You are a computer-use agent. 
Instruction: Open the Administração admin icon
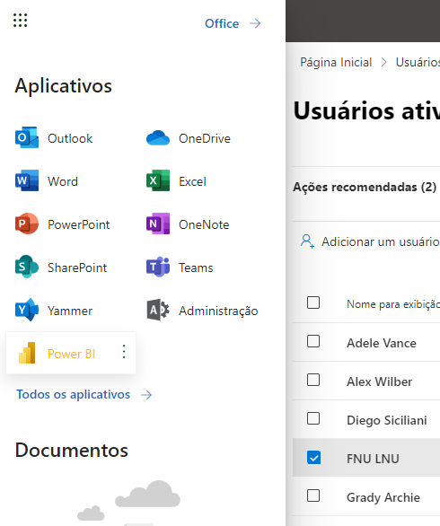pyautogui.click(x=158, y=310)
